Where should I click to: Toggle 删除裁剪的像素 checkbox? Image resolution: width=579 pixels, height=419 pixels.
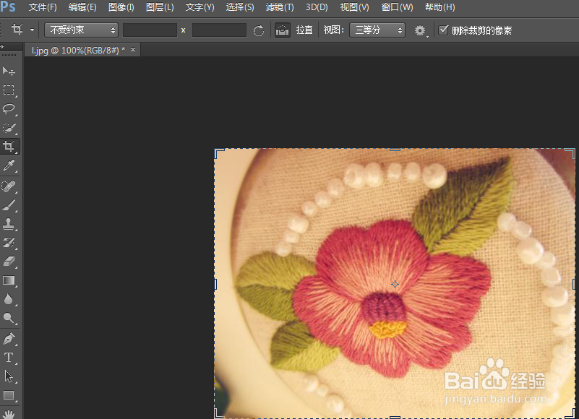pos(443,30)
